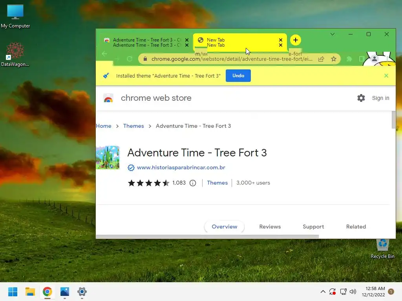Click the Sign in link
The image size is (402, 301).
(380, 98)
